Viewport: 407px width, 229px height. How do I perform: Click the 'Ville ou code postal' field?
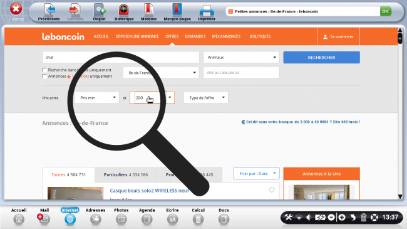pyautogui.click(x=241, y=73)
